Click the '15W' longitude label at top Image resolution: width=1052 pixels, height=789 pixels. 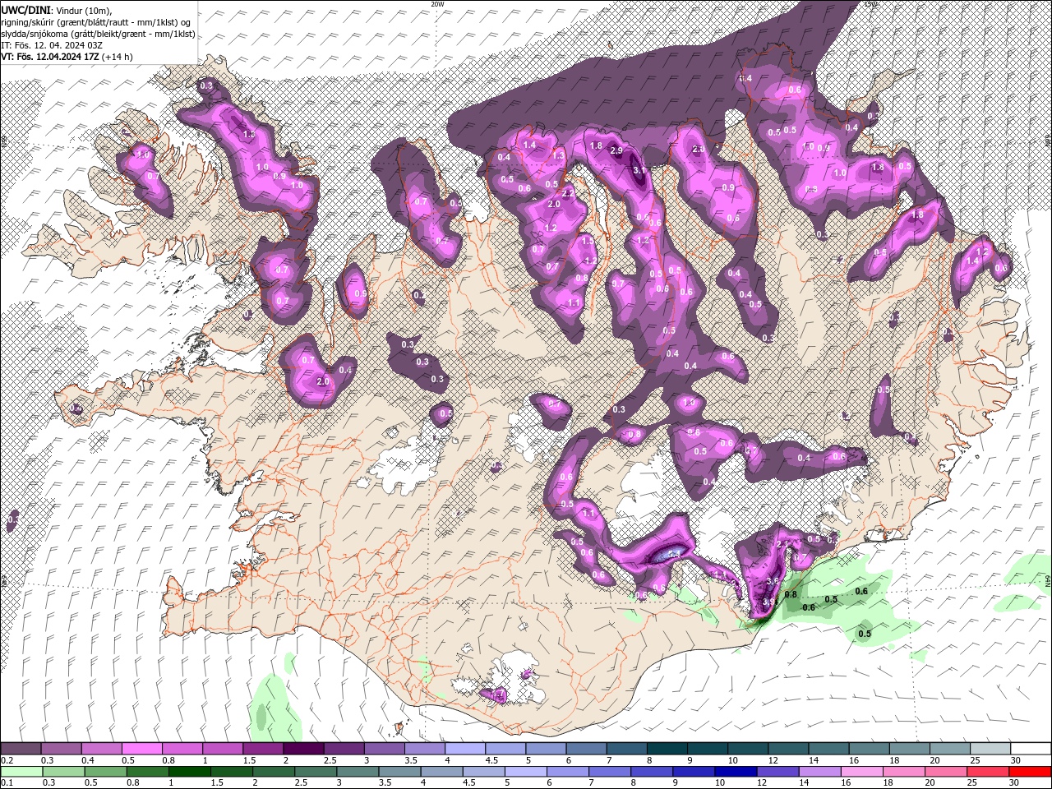[871, 4]
